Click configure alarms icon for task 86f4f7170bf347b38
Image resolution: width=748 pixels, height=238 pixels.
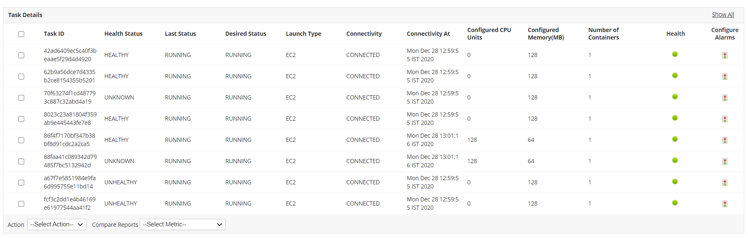pos(725,140)
